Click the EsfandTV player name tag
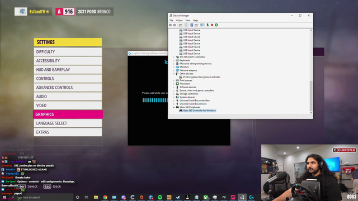Screen dimensions: 358x201 coord(39,12)
